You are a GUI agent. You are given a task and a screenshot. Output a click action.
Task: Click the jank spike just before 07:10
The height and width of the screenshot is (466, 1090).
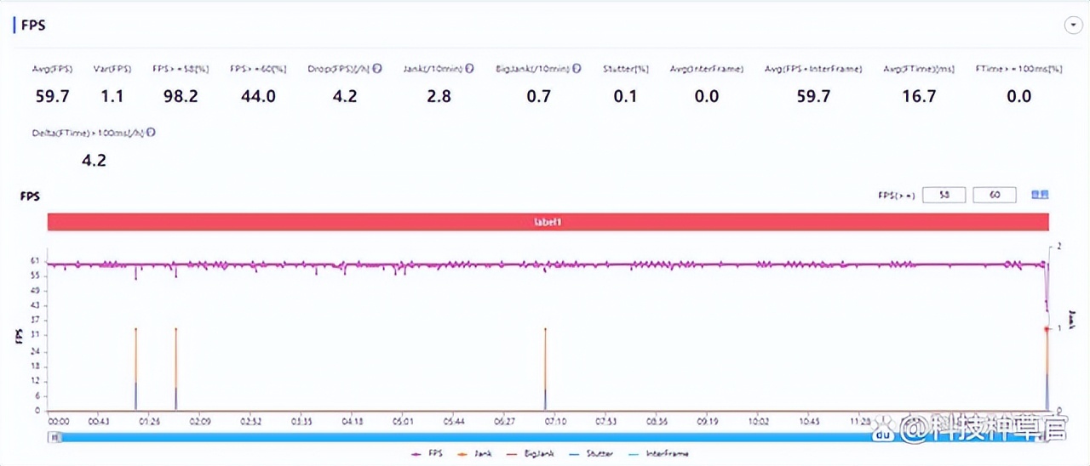click(x=545, y=368)
